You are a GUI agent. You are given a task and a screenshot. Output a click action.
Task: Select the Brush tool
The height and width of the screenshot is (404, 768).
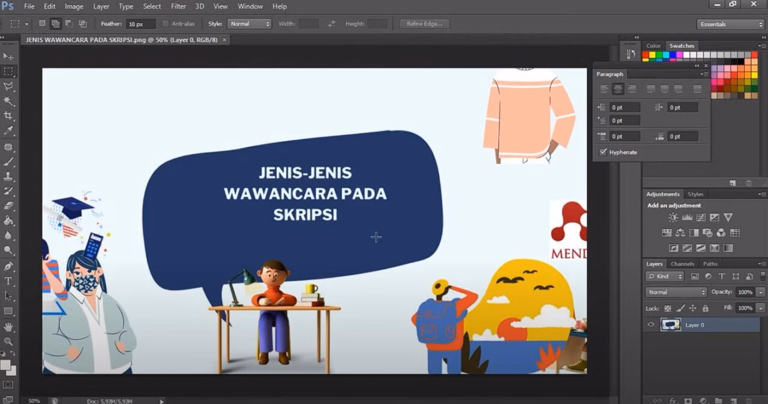tap(8, 162)
